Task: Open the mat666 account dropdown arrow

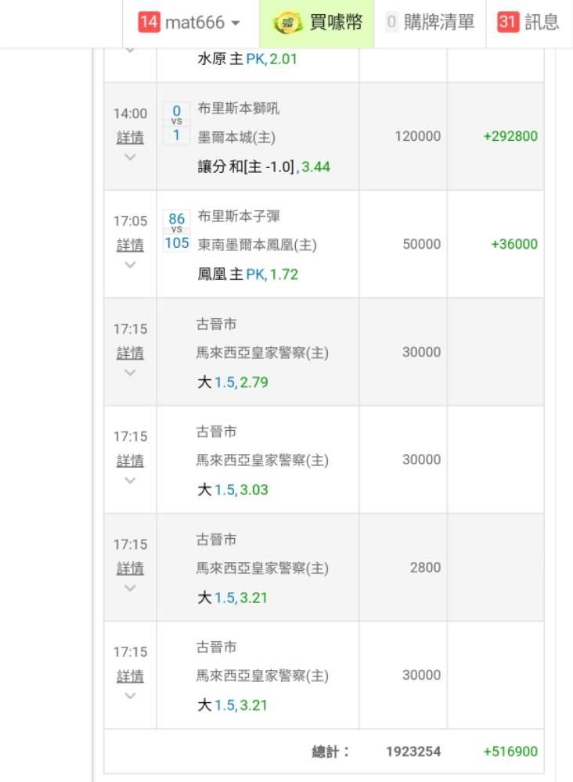Action: [236, 23]
